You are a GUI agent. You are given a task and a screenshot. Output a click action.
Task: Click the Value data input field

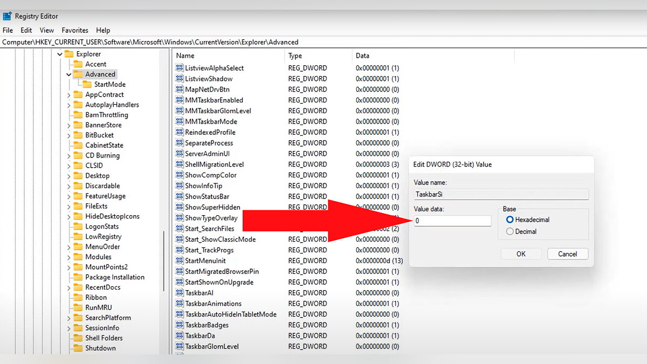(453, 221)
